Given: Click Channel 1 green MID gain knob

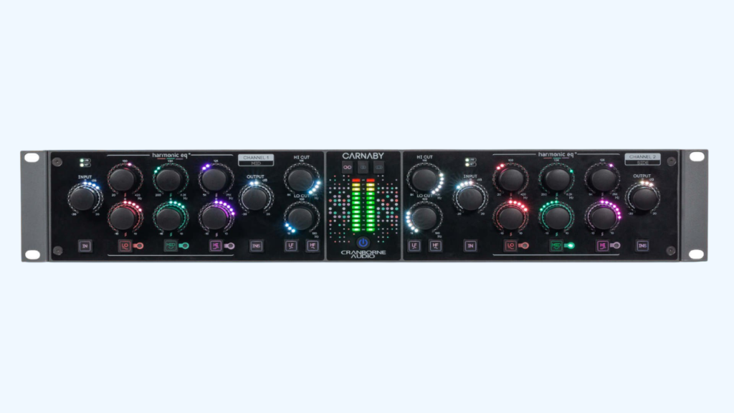Looking at the screenshot, I should point(169,218).
